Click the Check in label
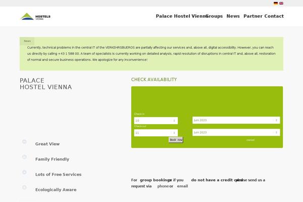Viewport: 303px width, 202px height. [139, 114]
